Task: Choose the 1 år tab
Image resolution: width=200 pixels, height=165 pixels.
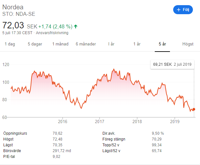Action: 137,44
